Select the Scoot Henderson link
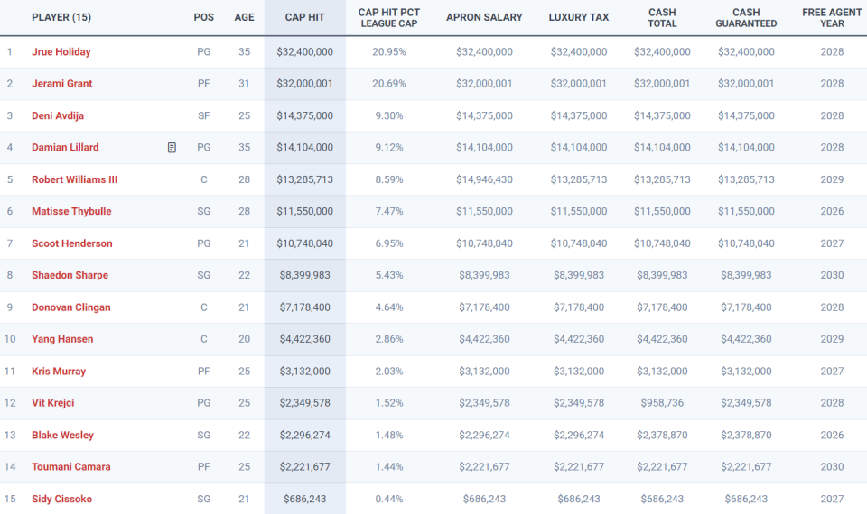867x514 pixels. pos(72,243)
